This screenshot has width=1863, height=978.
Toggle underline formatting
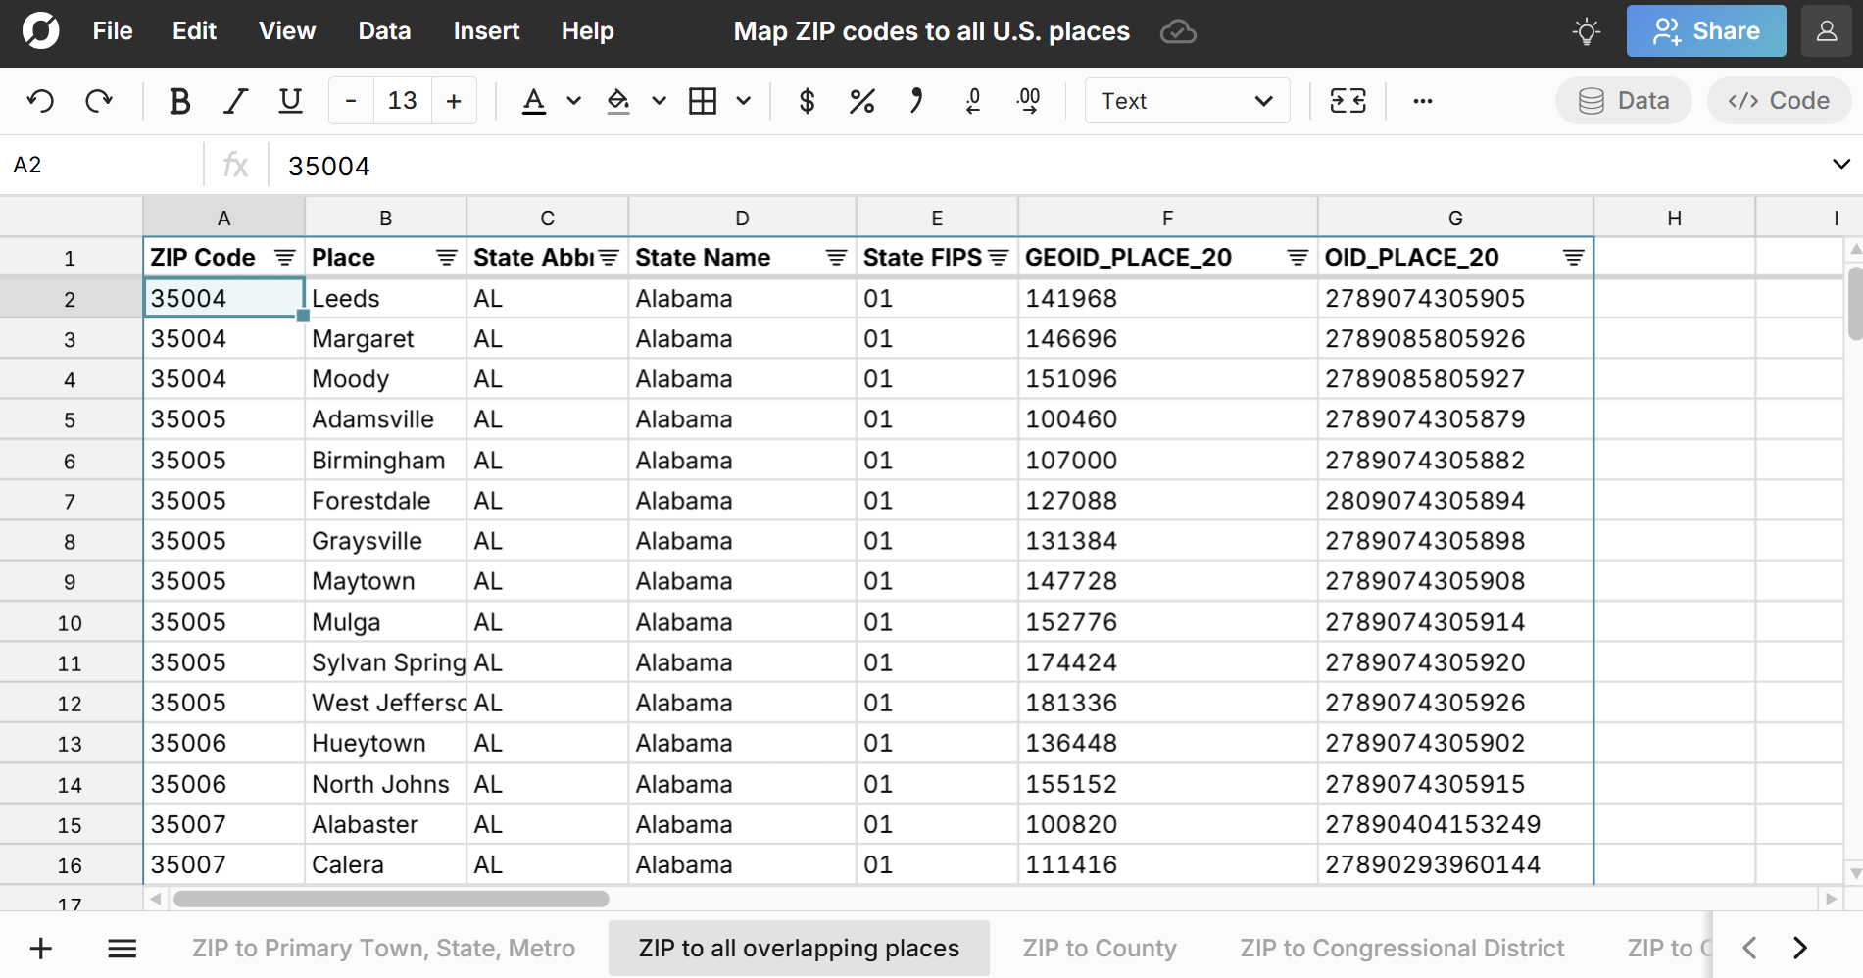click(x=290, y=100)
